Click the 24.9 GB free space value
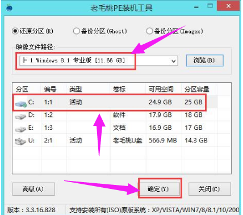This screenshot has width=243, height=215. pyautogui.click(x=160, y=102)
